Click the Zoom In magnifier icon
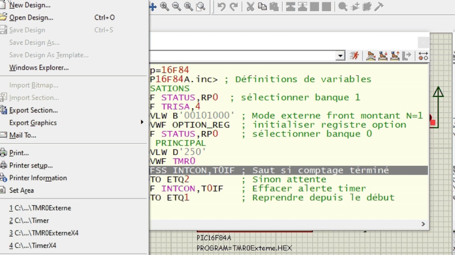This screenshot has width=455, height=255. tap(164, 6)
